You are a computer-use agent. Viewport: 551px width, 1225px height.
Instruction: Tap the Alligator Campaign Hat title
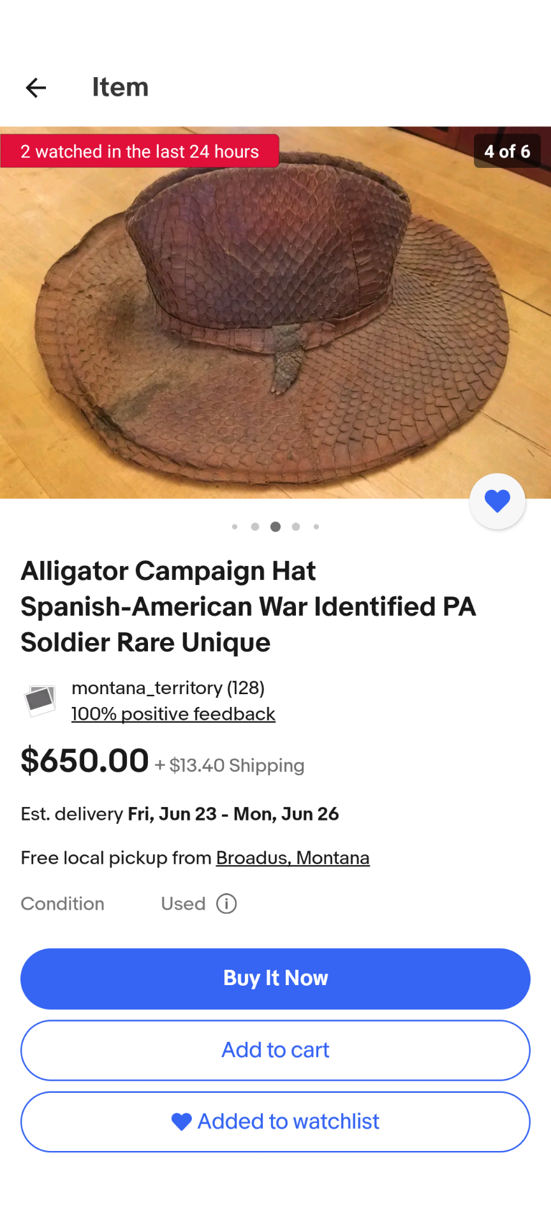click(249, 606)
